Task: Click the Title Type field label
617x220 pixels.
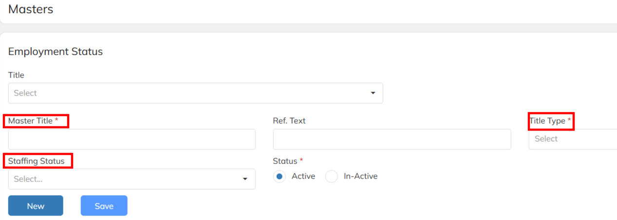Action: click(547, 121)
